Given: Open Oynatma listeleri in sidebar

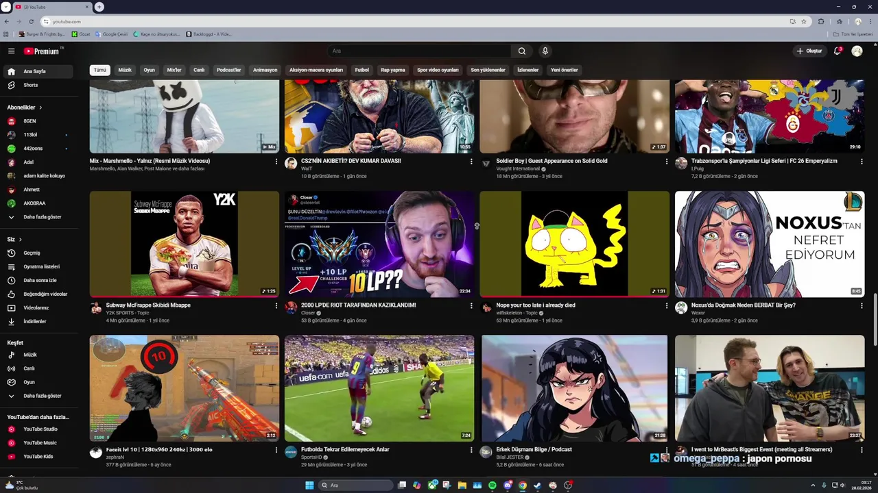Looking at the screenshot, I should coord(40,266).
